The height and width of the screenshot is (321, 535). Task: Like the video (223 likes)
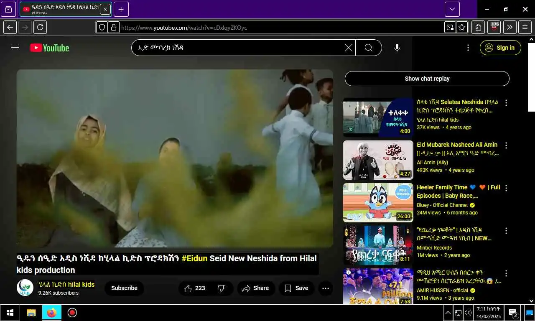click(x=194, y=288)
